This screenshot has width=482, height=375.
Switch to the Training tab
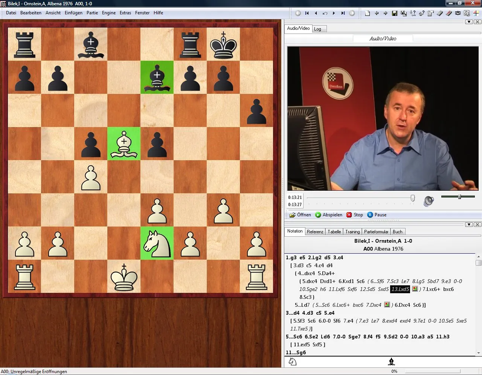(x=352, y=232)
